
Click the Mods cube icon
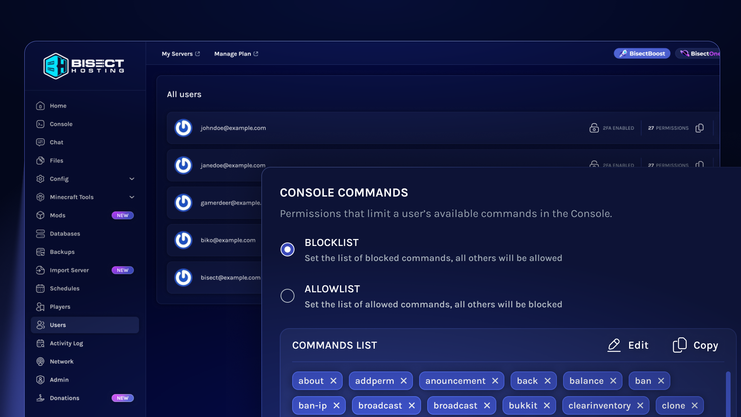[41, 215]
